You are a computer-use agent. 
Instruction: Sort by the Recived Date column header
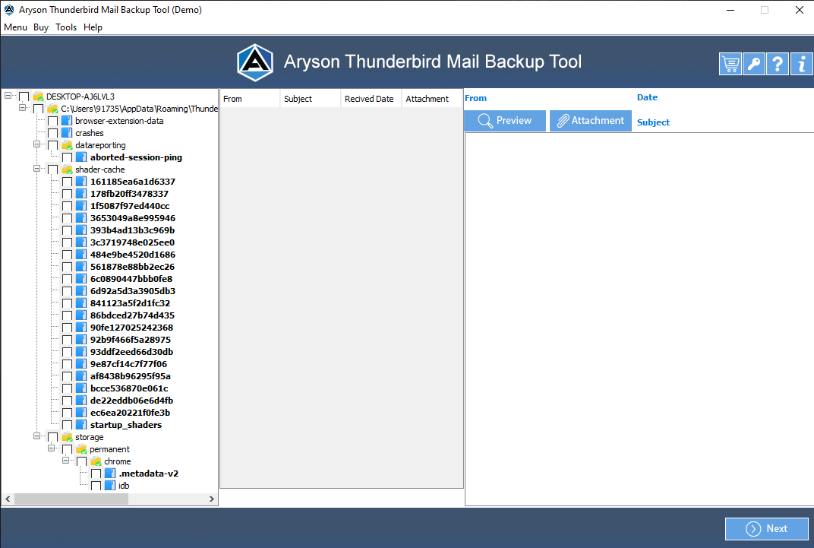[371, 99]
